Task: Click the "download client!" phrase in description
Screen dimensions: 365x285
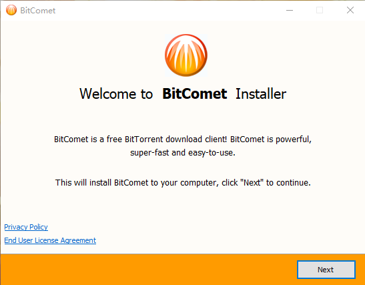Action: [196, 139]
